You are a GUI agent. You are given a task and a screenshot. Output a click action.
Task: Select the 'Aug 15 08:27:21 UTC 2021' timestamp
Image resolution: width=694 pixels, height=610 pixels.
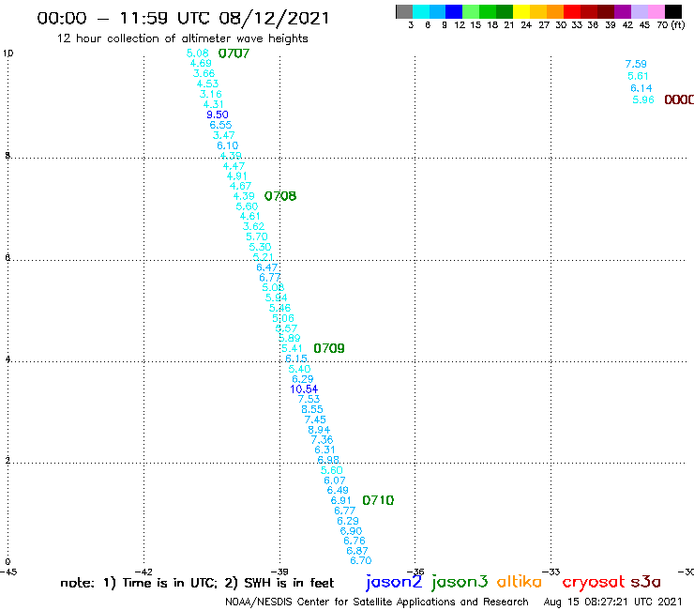613,602
